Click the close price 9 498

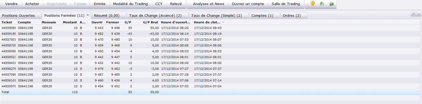116,28
